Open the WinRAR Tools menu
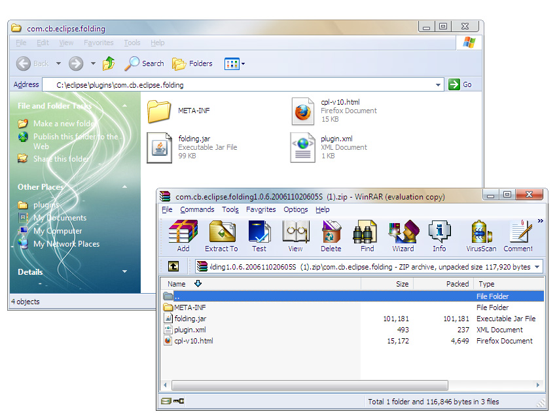The image size is (557, 420). coord(230,209)
